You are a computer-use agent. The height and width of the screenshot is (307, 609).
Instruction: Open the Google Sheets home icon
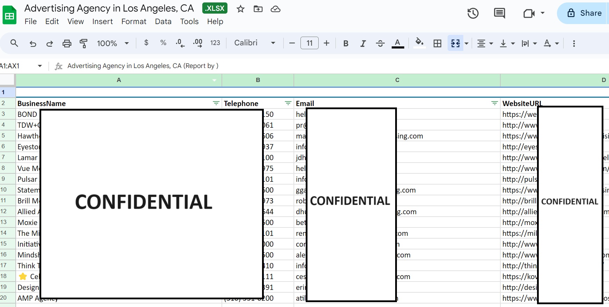pyautogui.click(x=9, y=15)
